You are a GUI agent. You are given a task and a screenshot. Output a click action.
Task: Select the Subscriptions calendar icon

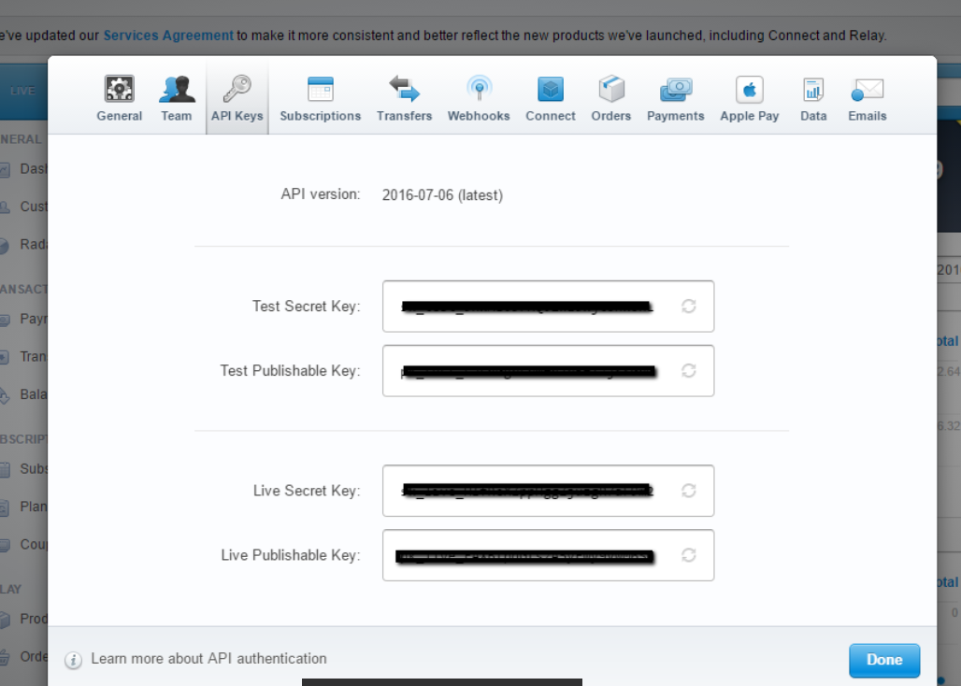(320, 90)
